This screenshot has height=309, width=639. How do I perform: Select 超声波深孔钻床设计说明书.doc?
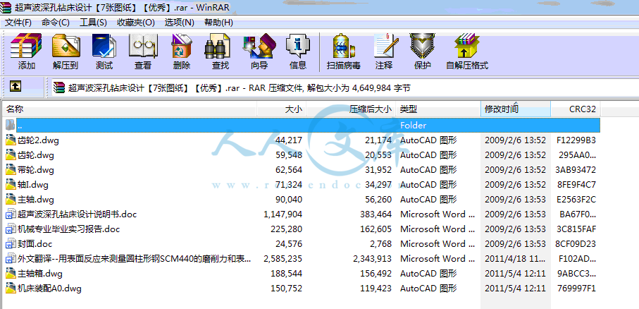click(77, 214)
